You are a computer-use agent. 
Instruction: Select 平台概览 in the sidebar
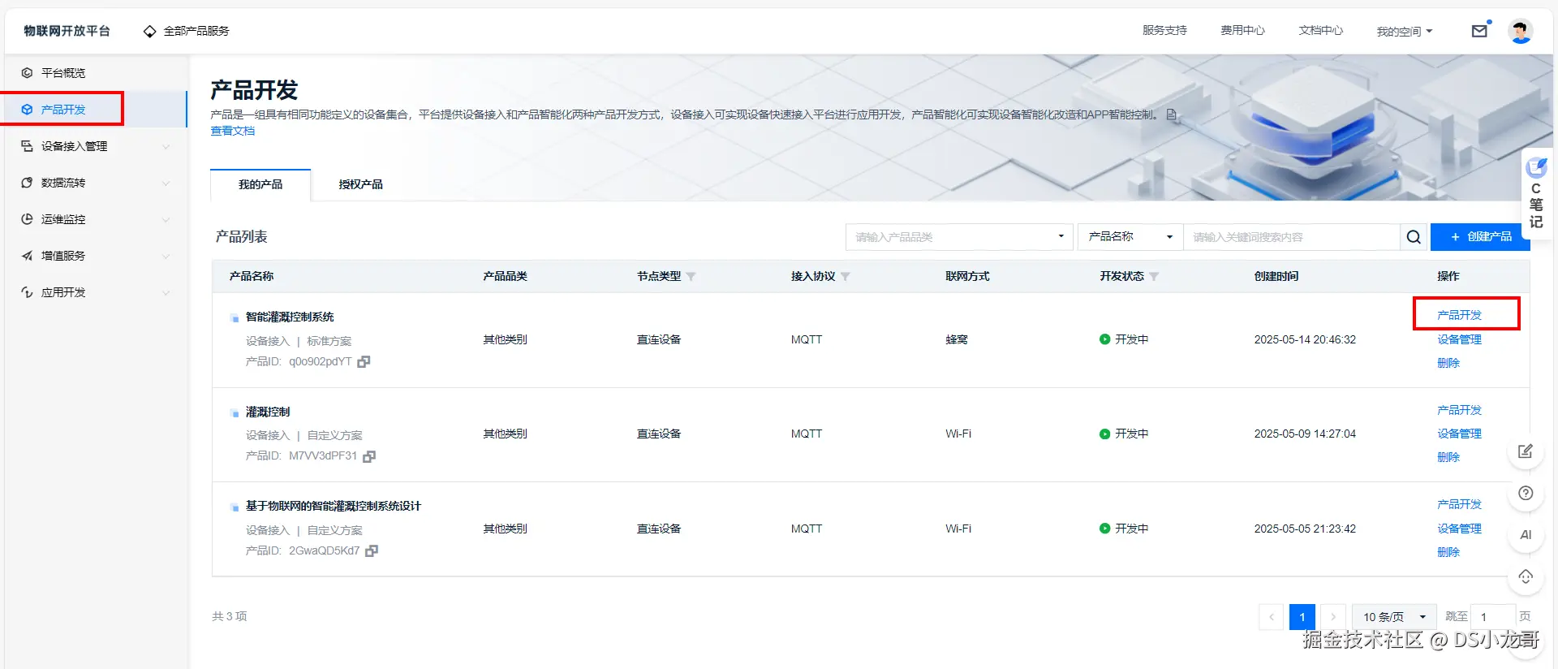(96, 73)
